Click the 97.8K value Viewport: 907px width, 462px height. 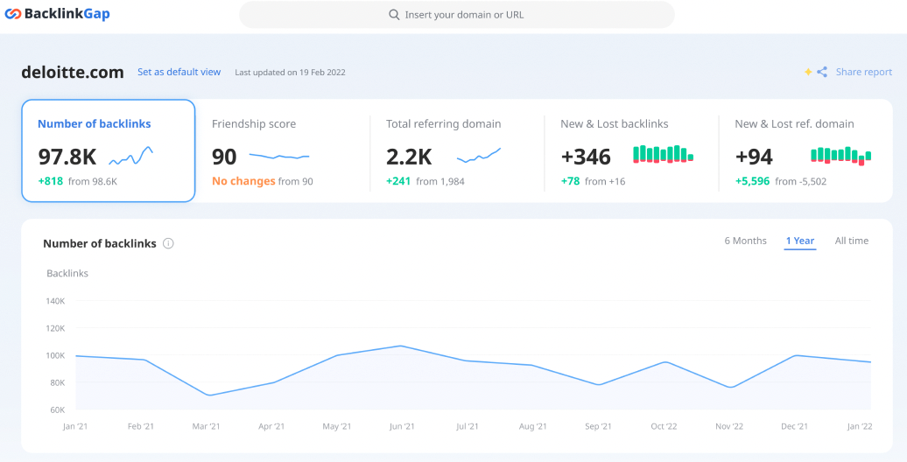pos(67,157)
